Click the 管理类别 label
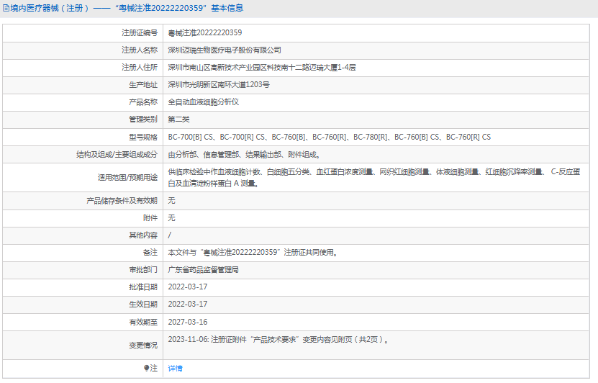This screenshot has width=598, height=383. point(143,120)
